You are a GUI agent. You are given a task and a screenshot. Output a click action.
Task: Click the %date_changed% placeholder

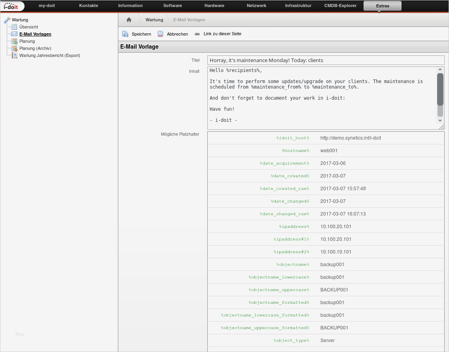[290, 201]
